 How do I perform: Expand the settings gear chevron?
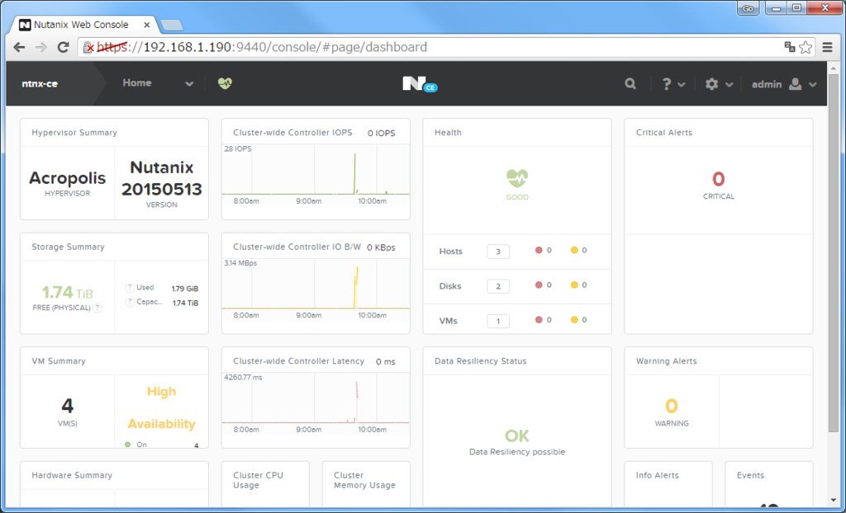click(x=729, y=85)
